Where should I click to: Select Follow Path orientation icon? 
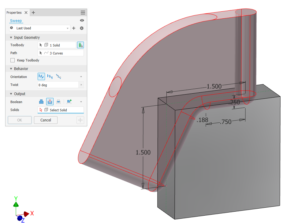41,76
